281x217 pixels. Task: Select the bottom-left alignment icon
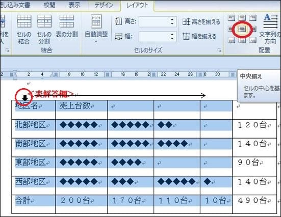(x=232, y=40)
